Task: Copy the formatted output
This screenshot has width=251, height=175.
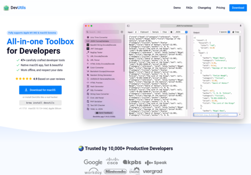Action: pyautogui.click(x=236, y=32)
